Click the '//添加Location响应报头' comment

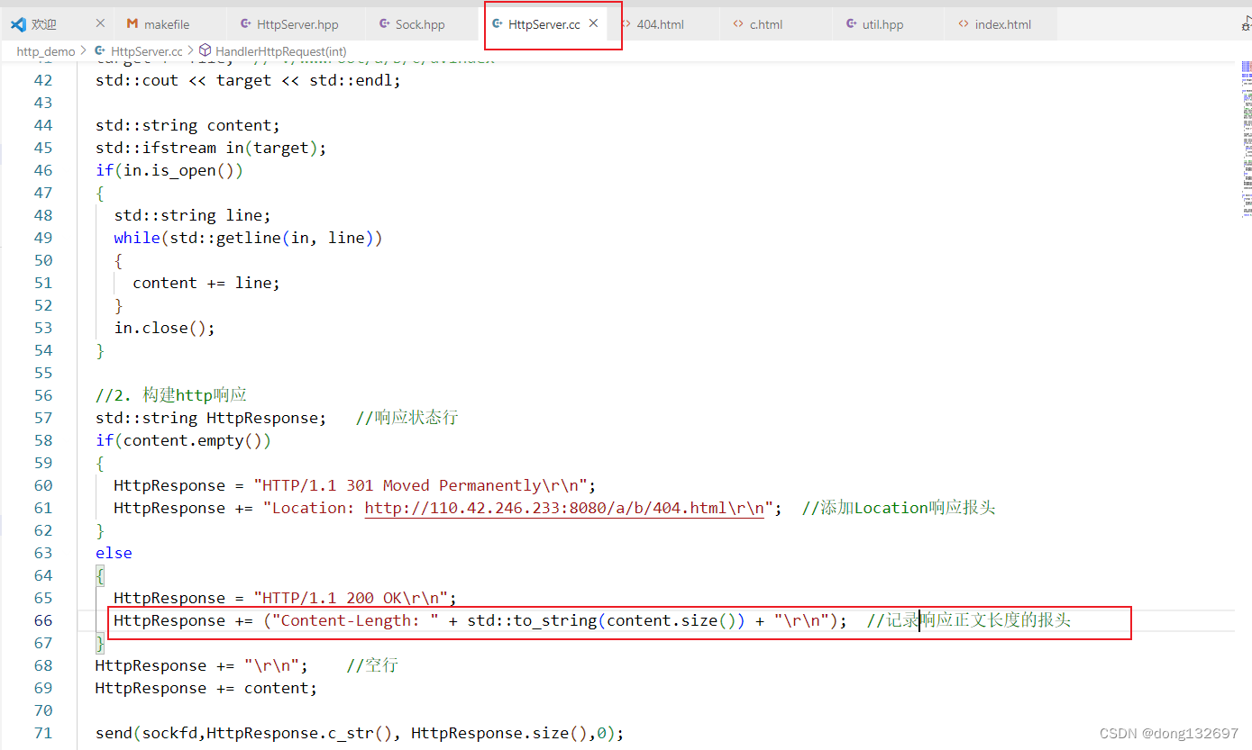(x=899, y=508)
